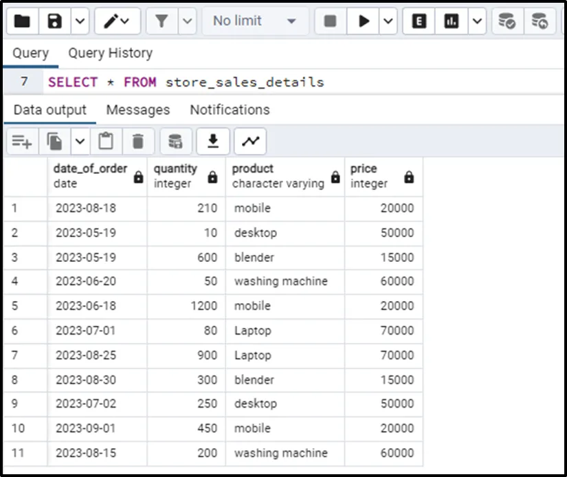Click the Commit database icon
Image resolution: width=567 pixels, height=477 pixels.
(507, 21)
